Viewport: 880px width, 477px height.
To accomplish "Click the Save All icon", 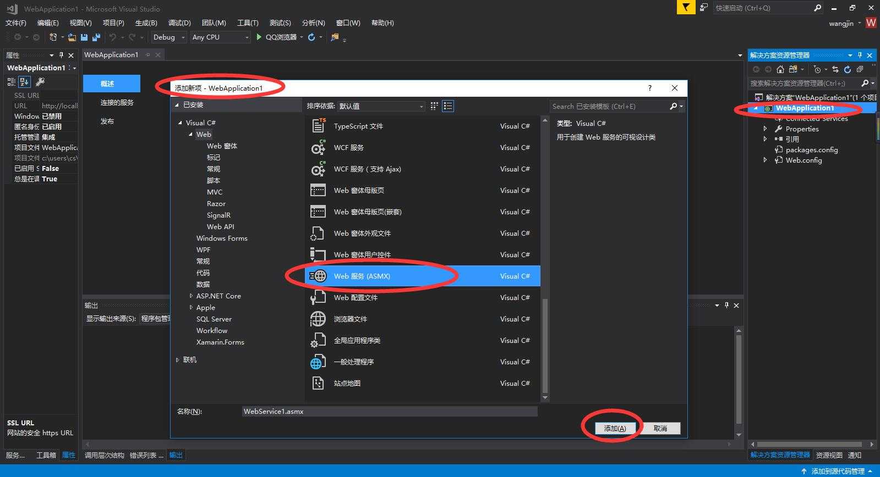I will [96, 37].
